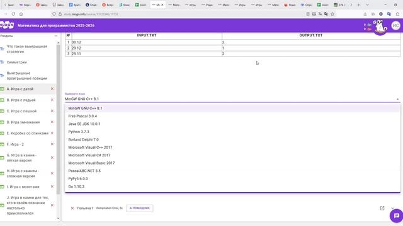The image size is (403, 226).
Task: Click the INPUT.TXT column header
Action: 147,35
